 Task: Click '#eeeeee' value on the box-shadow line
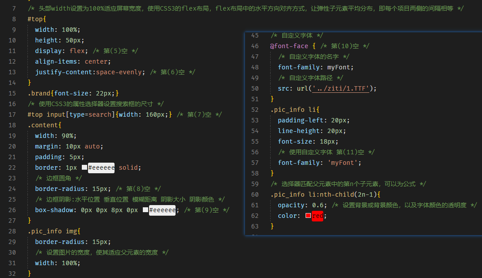(162, 210)
